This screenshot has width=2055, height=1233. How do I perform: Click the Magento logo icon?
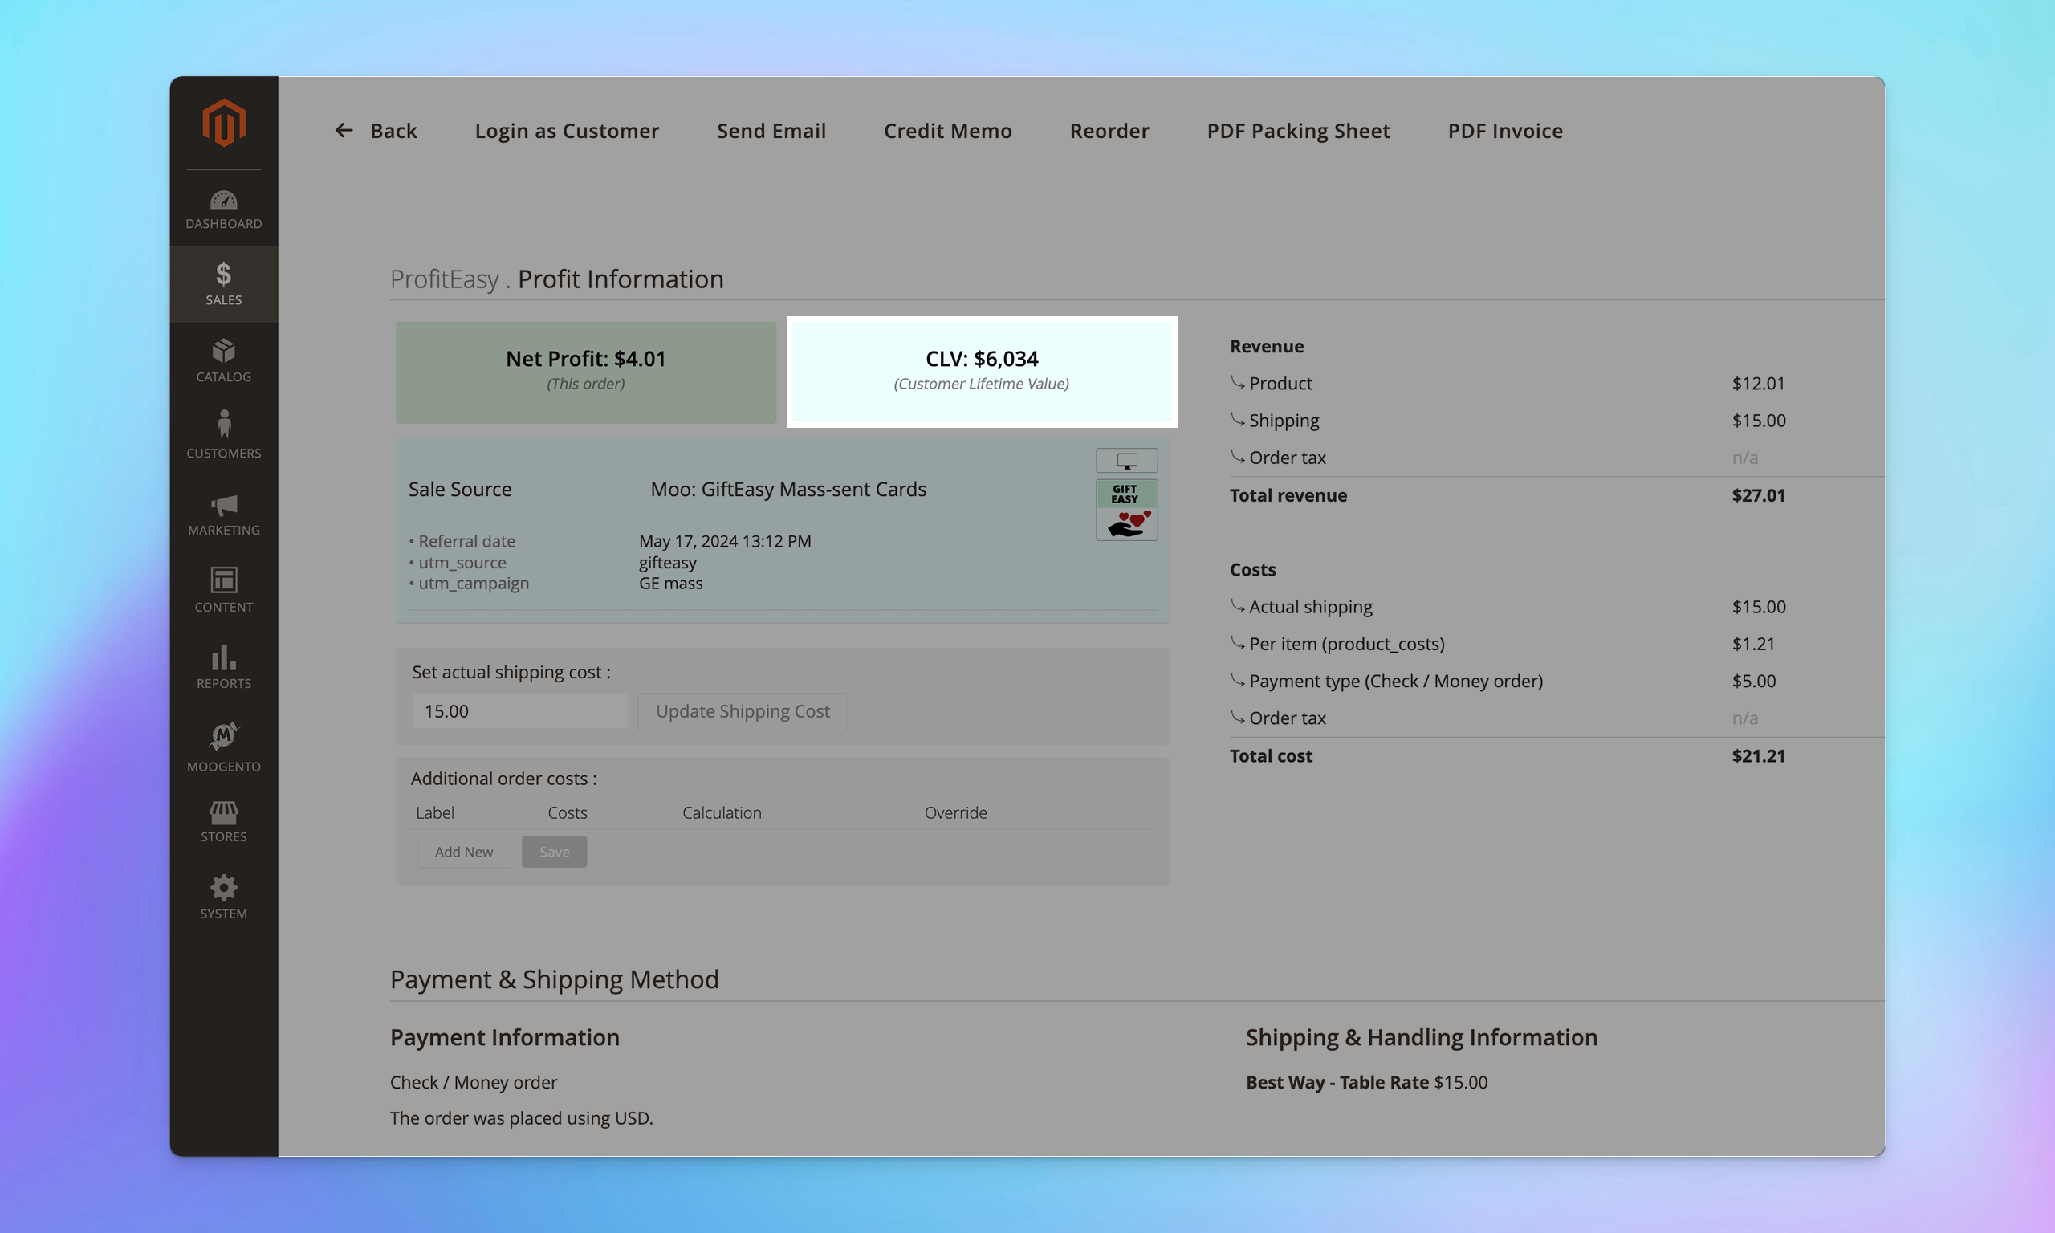(x=223, y=123)
